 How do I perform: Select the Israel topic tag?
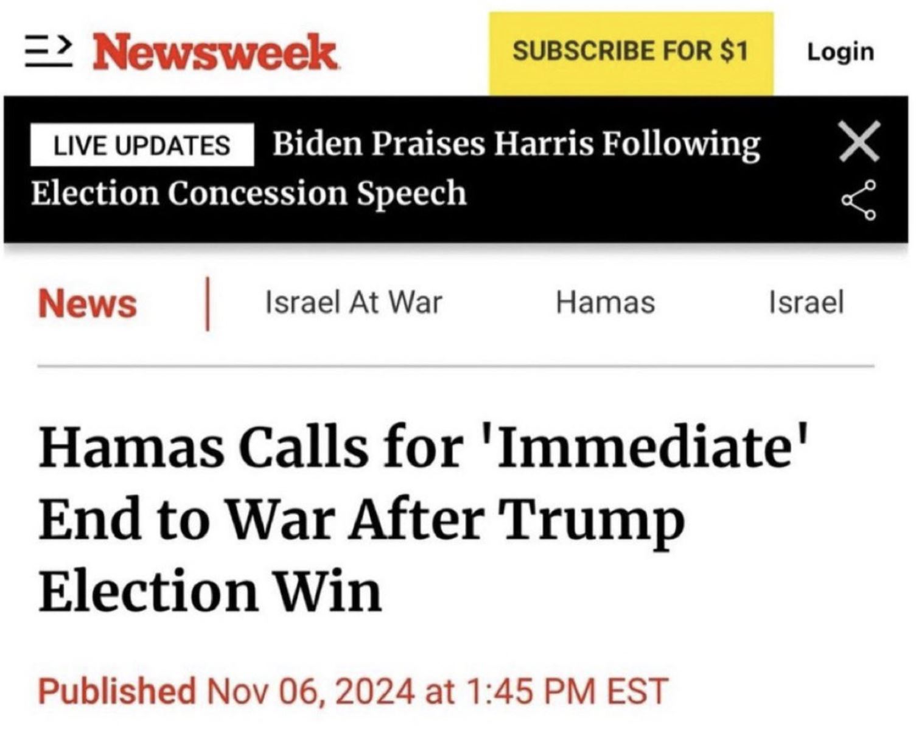click(x=806, y=303)
